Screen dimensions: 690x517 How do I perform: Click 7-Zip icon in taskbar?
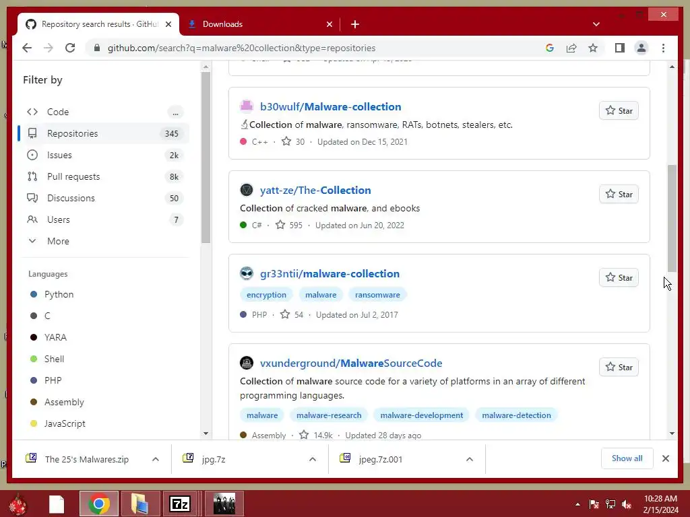click(179, 504)
